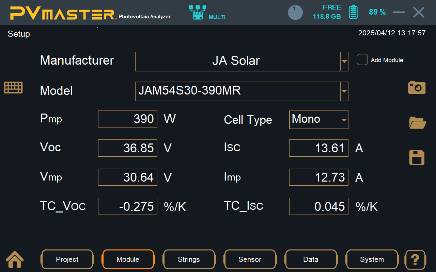Edit the Isc value 13.61
This screenshot has width=436, height=272.
(319, 148)
